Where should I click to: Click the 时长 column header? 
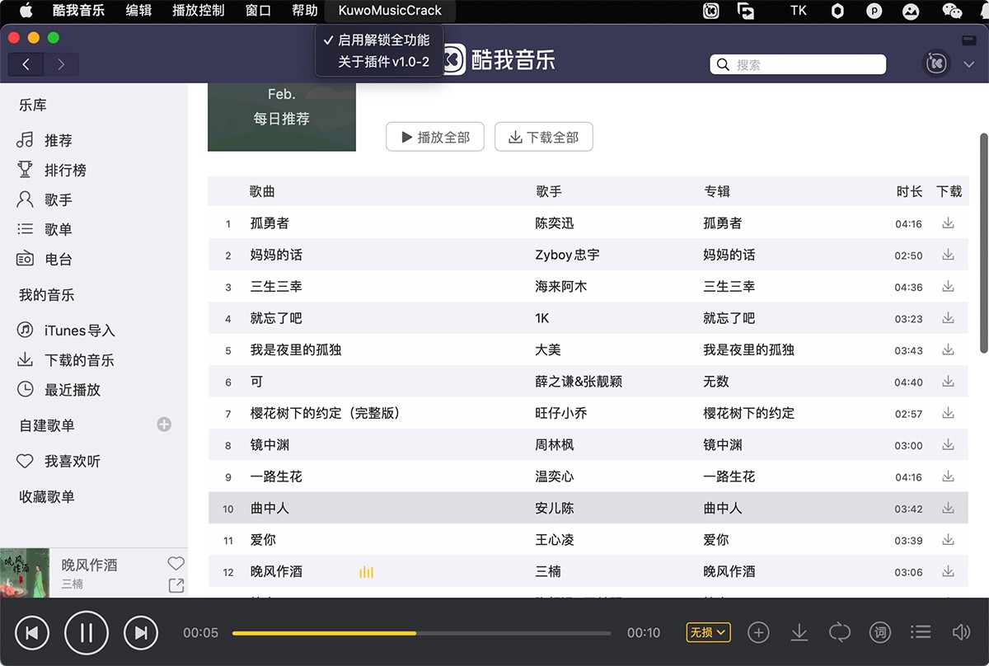pos(909,191)
